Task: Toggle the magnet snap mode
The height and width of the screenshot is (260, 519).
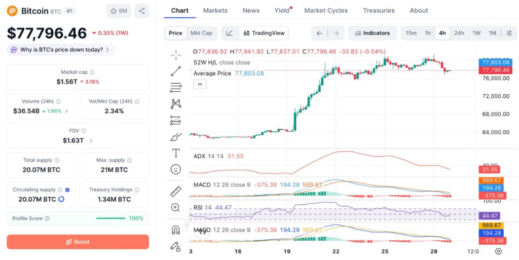Action: (176, 230)
